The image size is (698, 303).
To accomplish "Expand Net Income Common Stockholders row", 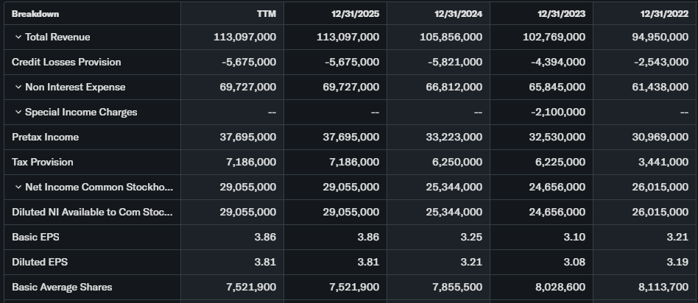I will point(18,187).
